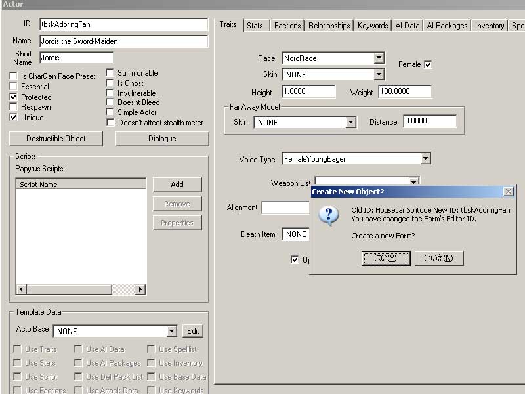
Task: Switch to the AI Data tab
Action: click(407, 26)
